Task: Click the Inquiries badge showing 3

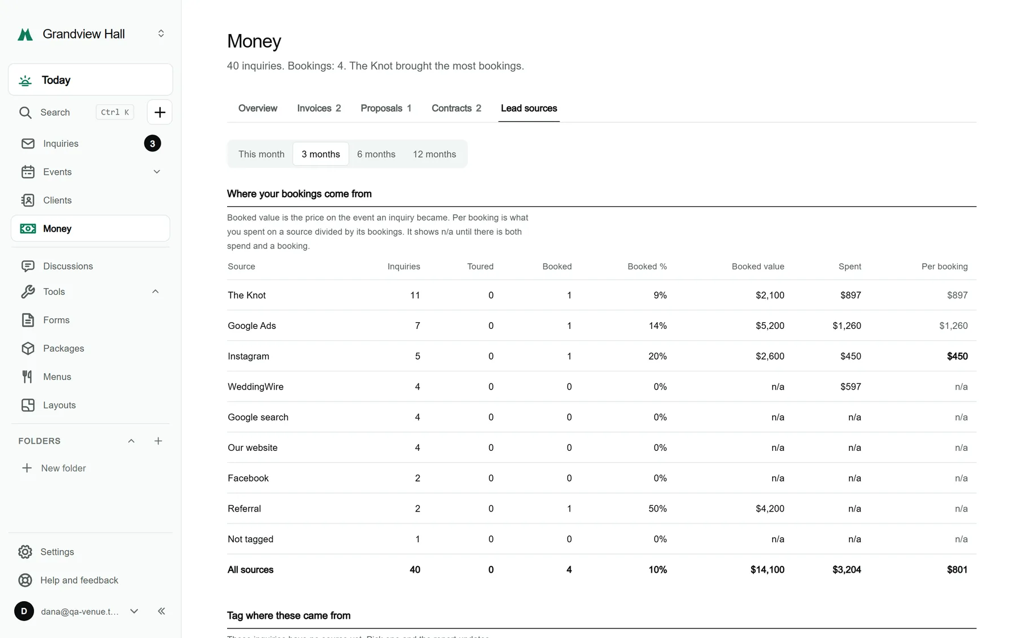Action: 152,143
